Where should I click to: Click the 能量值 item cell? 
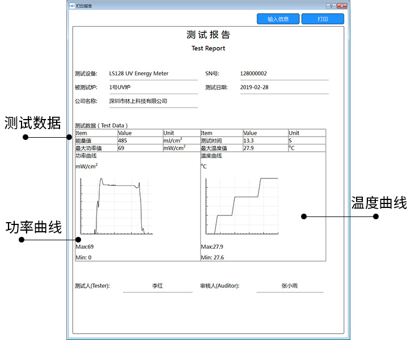tap(96, 141)
